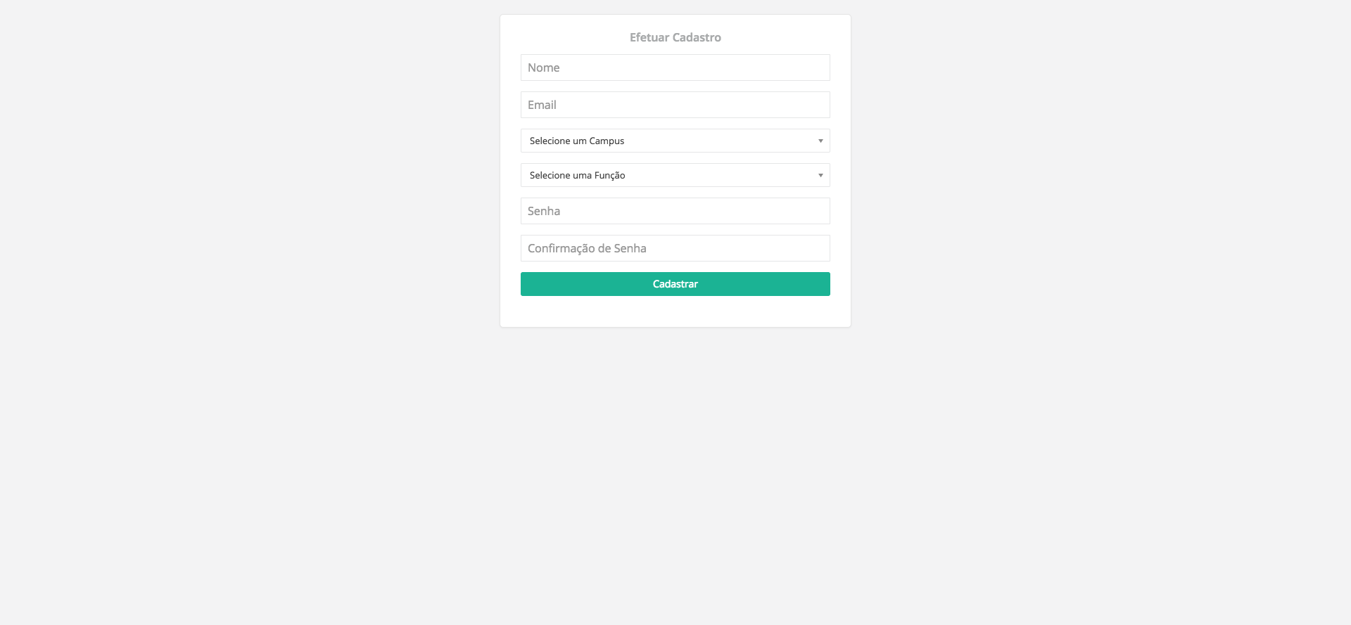Viewport: 1351px width, 625px height.
Task: Click the "Selecione um Campus" placeholder text
Action: pyautogui.click(x=577, y=141)
